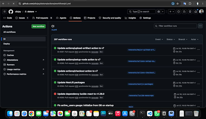Open the notifications inbox icon
Image resolution: width=206 pixels, height=119 pixels.
tap(196, 12)
